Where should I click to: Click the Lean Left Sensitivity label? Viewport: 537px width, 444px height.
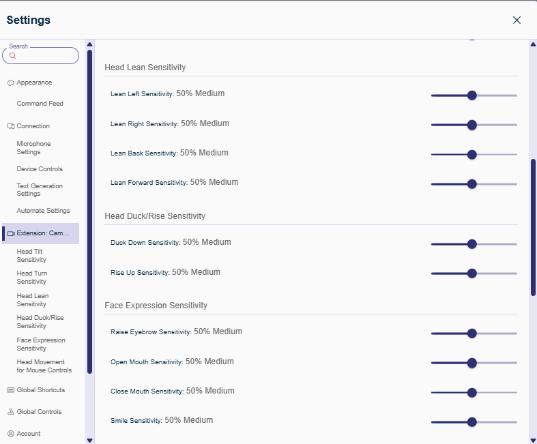point(142,94)
